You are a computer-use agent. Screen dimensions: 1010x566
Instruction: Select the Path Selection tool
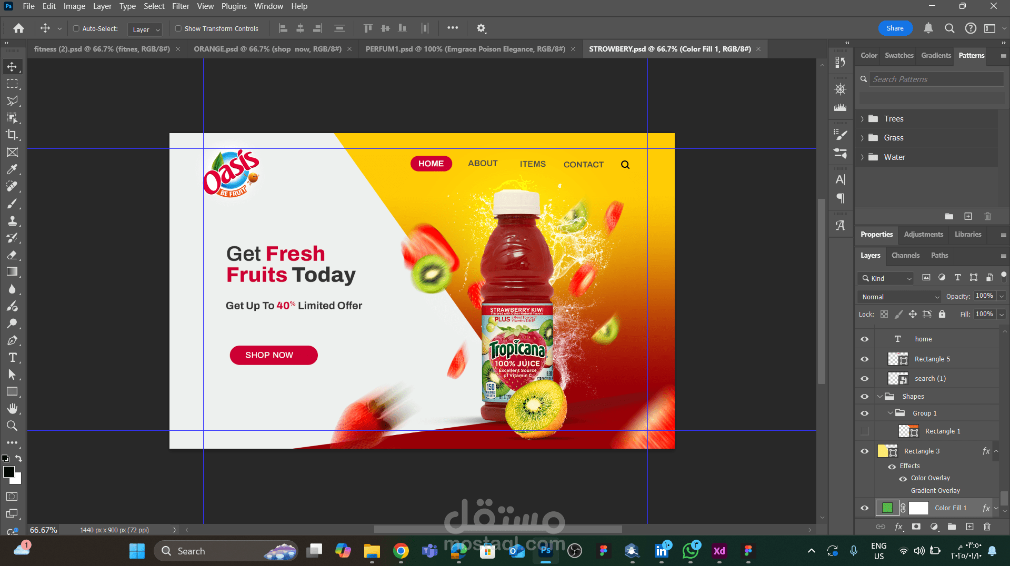[x=12, y=375]
